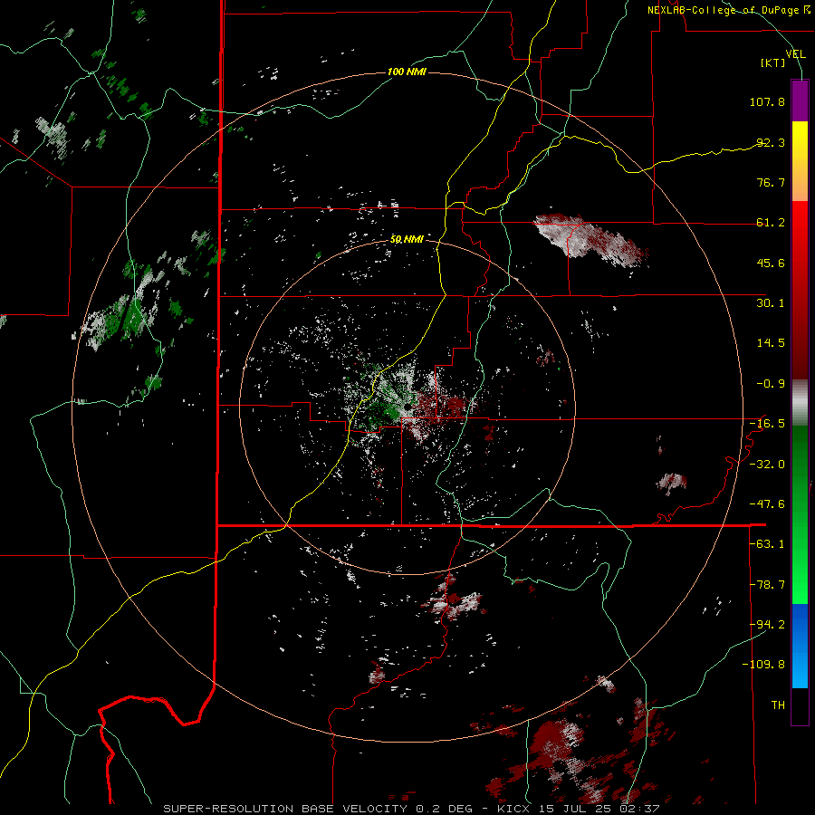Select the 76.7 velocity scale value
The height and width of the screenshot is (815, 815).
771,182
